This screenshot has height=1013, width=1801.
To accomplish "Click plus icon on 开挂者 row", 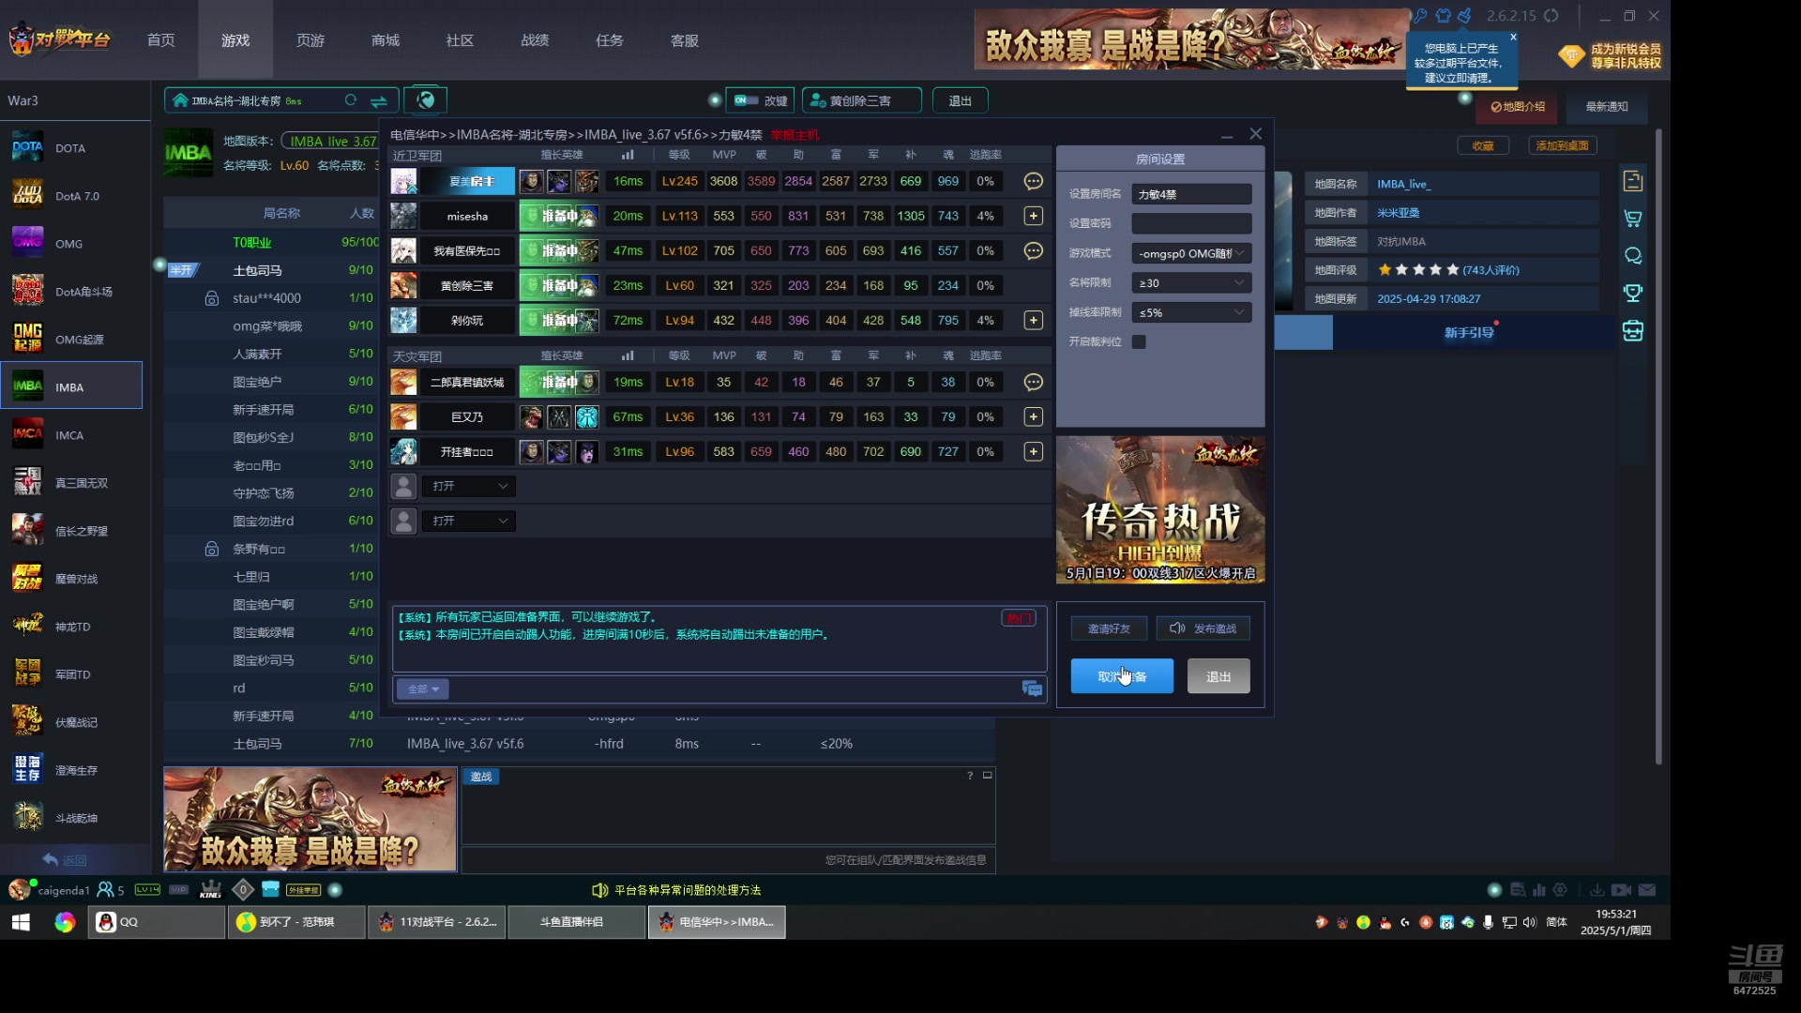I will (1033, 451).
